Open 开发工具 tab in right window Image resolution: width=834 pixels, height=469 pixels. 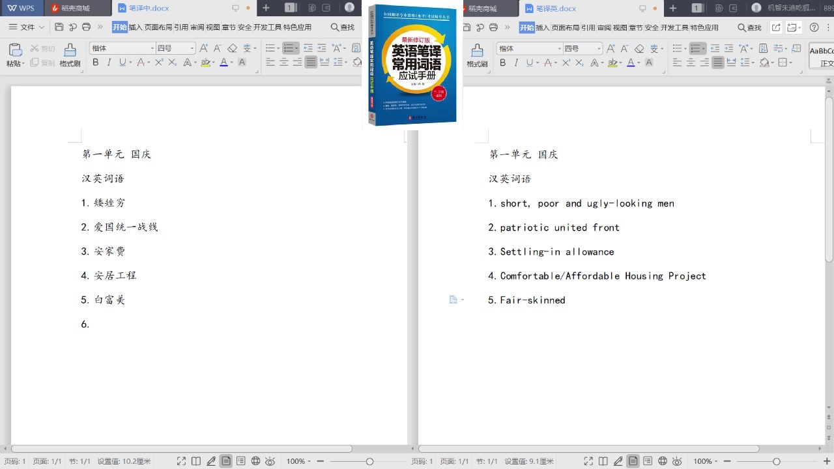(674, 27)
